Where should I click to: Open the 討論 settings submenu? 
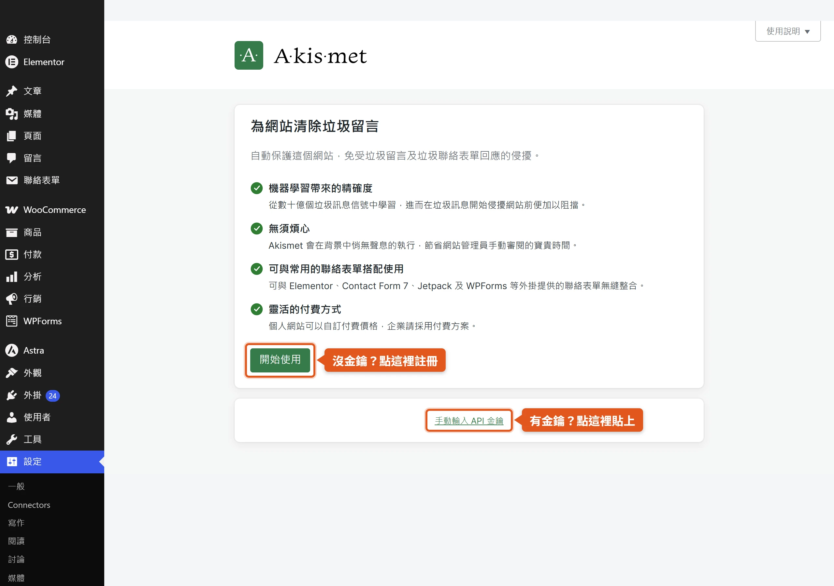coord(16,559)
